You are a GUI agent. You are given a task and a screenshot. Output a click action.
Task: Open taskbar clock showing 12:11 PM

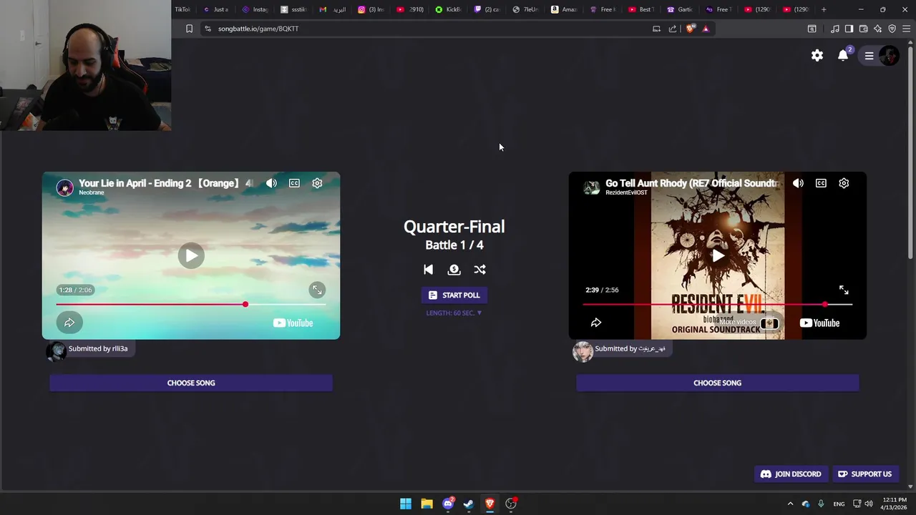pos(894,504)
